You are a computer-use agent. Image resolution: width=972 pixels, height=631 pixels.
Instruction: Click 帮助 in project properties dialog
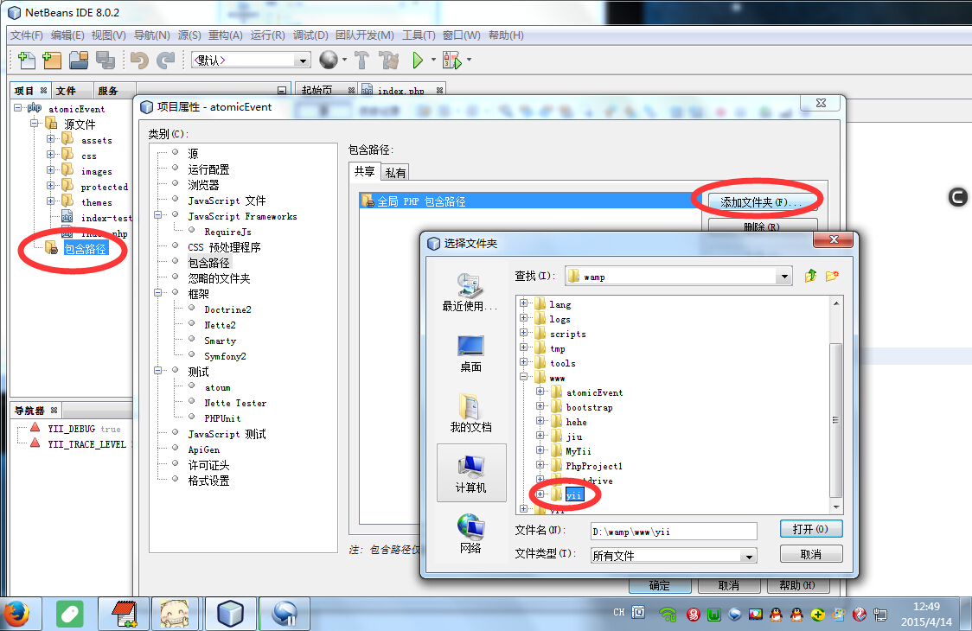pos(797,585)
